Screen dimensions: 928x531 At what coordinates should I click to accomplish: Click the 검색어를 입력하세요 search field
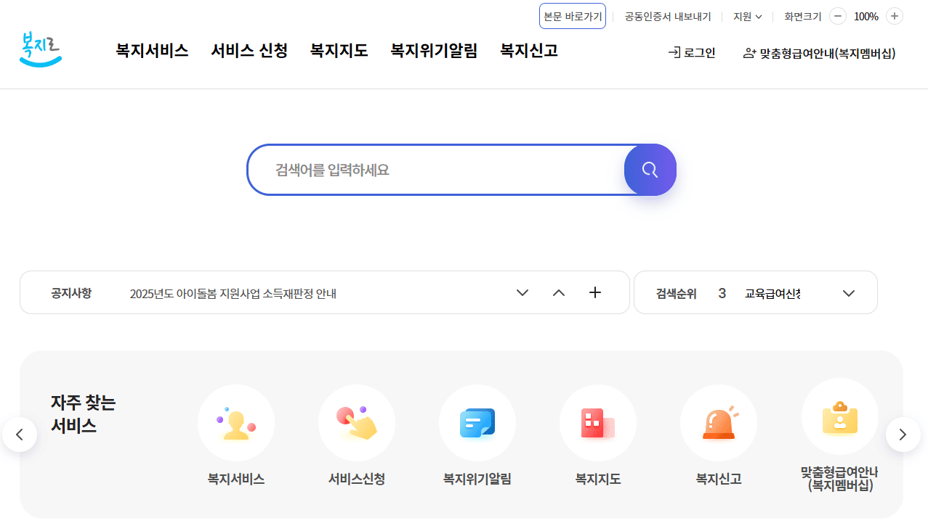(436, 170)
